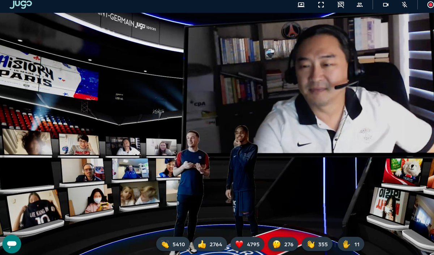Viewport: 434px width, 255px height.
Task: Send a clap reaction (5410)
Action: click(x=173, y=244)
